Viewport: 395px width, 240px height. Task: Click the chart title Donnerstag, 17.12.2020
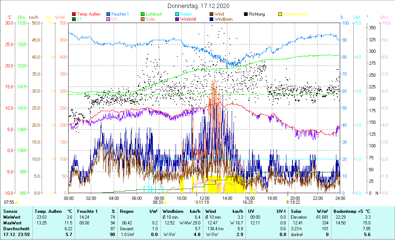[x=198, y=6]
